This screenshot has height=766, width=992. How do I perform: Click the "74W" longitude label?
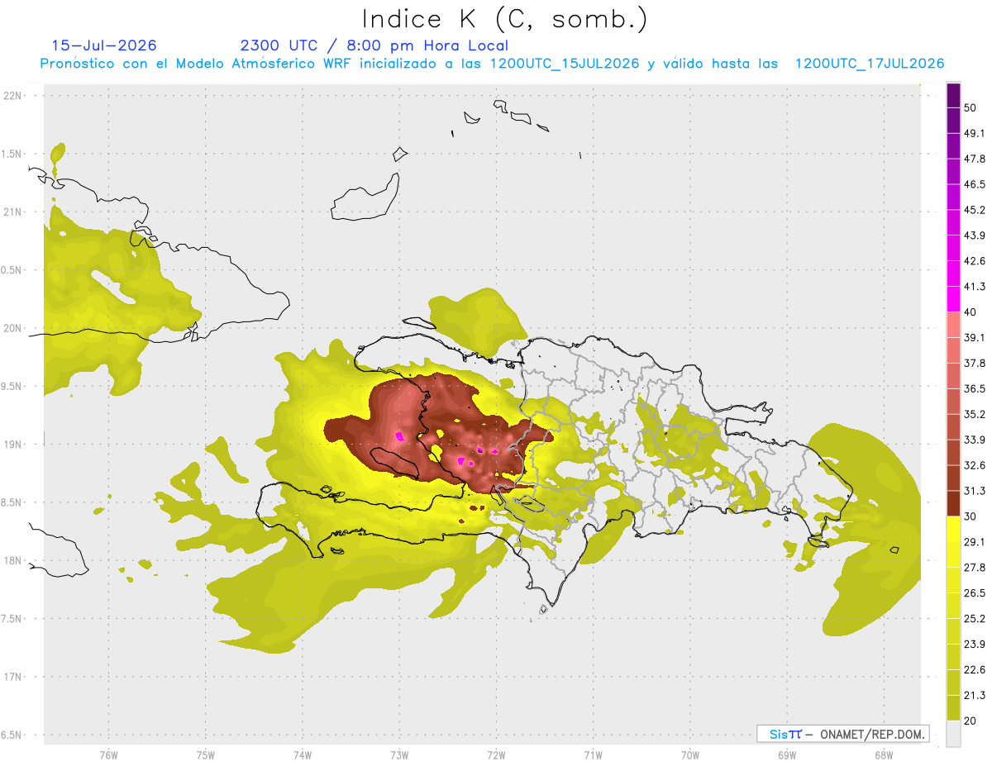pyautogui.click(x=303, y=754)
